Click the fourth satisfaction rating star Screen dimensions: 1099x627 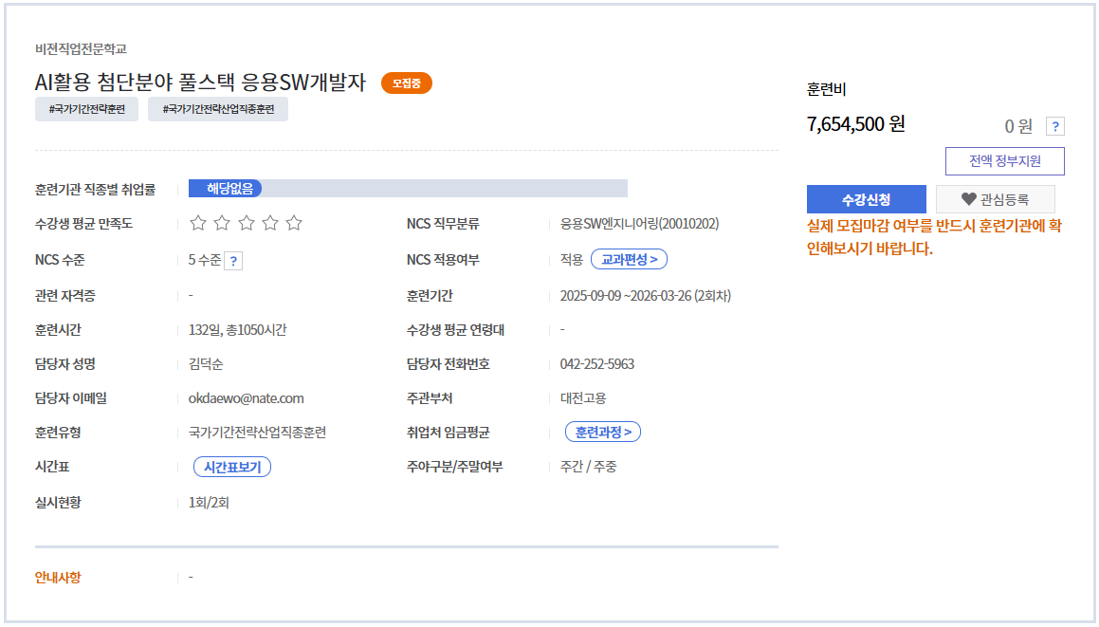tap(270, 223)
